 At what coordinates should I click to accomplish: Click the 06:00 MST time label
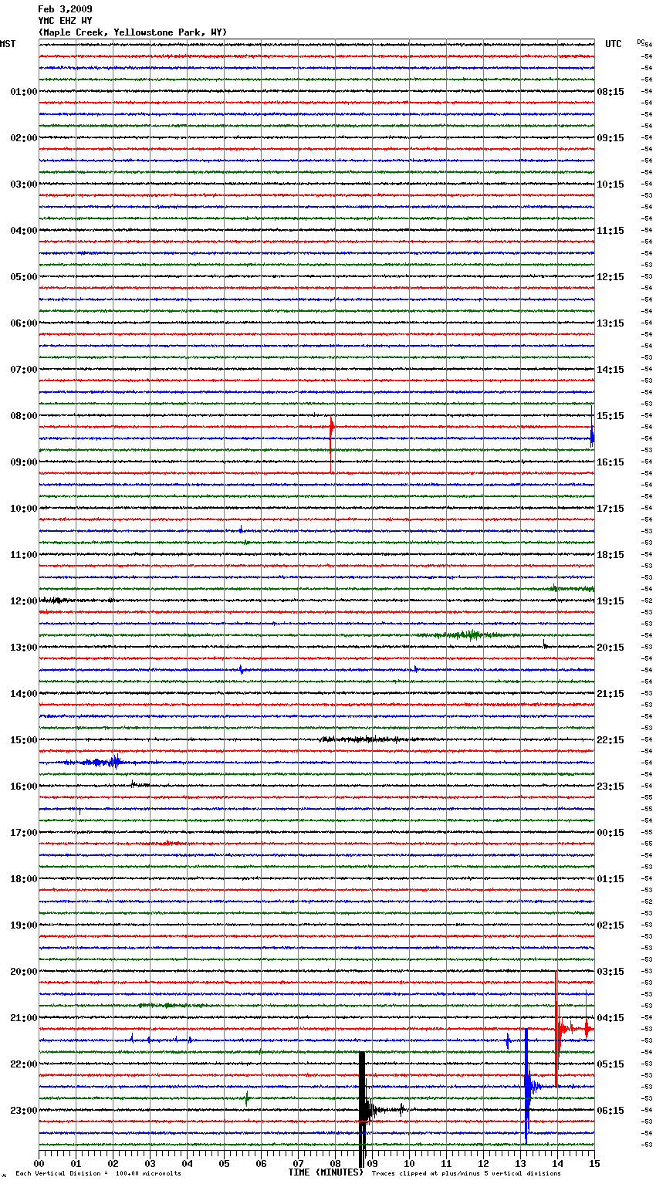click(24, 323)
